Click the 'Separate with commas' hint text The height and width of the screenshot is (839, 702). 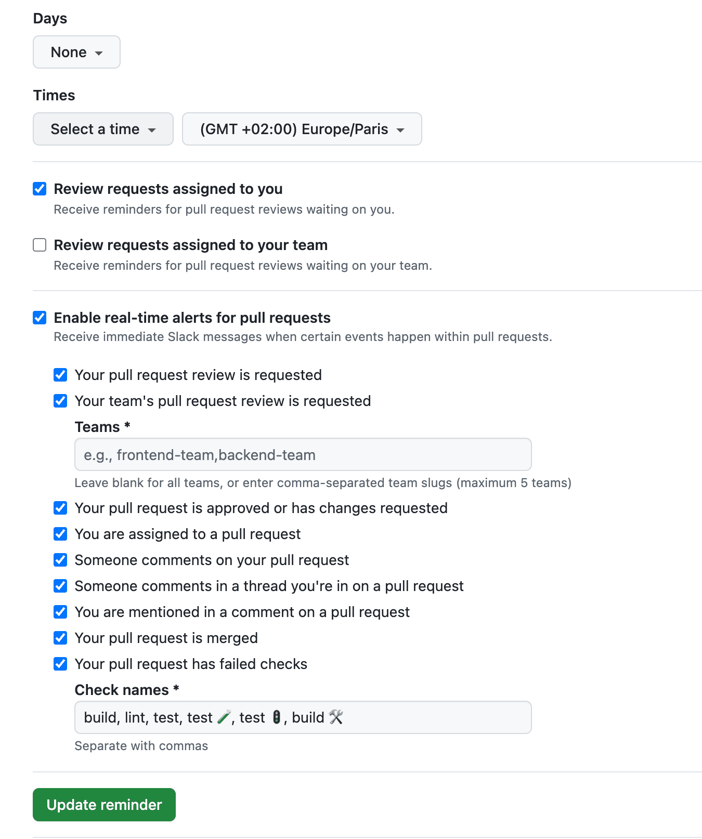(x=141, y=746)
